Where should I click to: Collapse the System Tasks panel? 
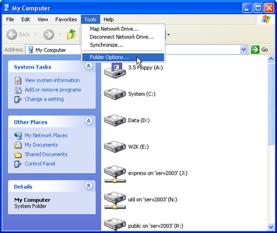[x=89, y=66]
